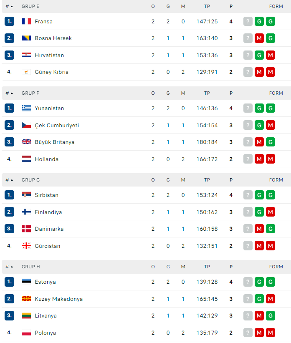Click the France flag icon
291x343 pixels.
click(26, 21)
